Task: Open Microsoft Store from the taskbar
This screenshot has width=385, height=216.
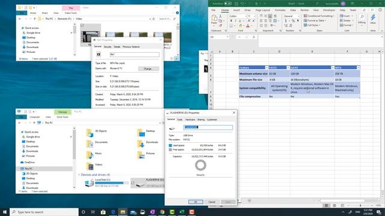Action: point(103,212)
